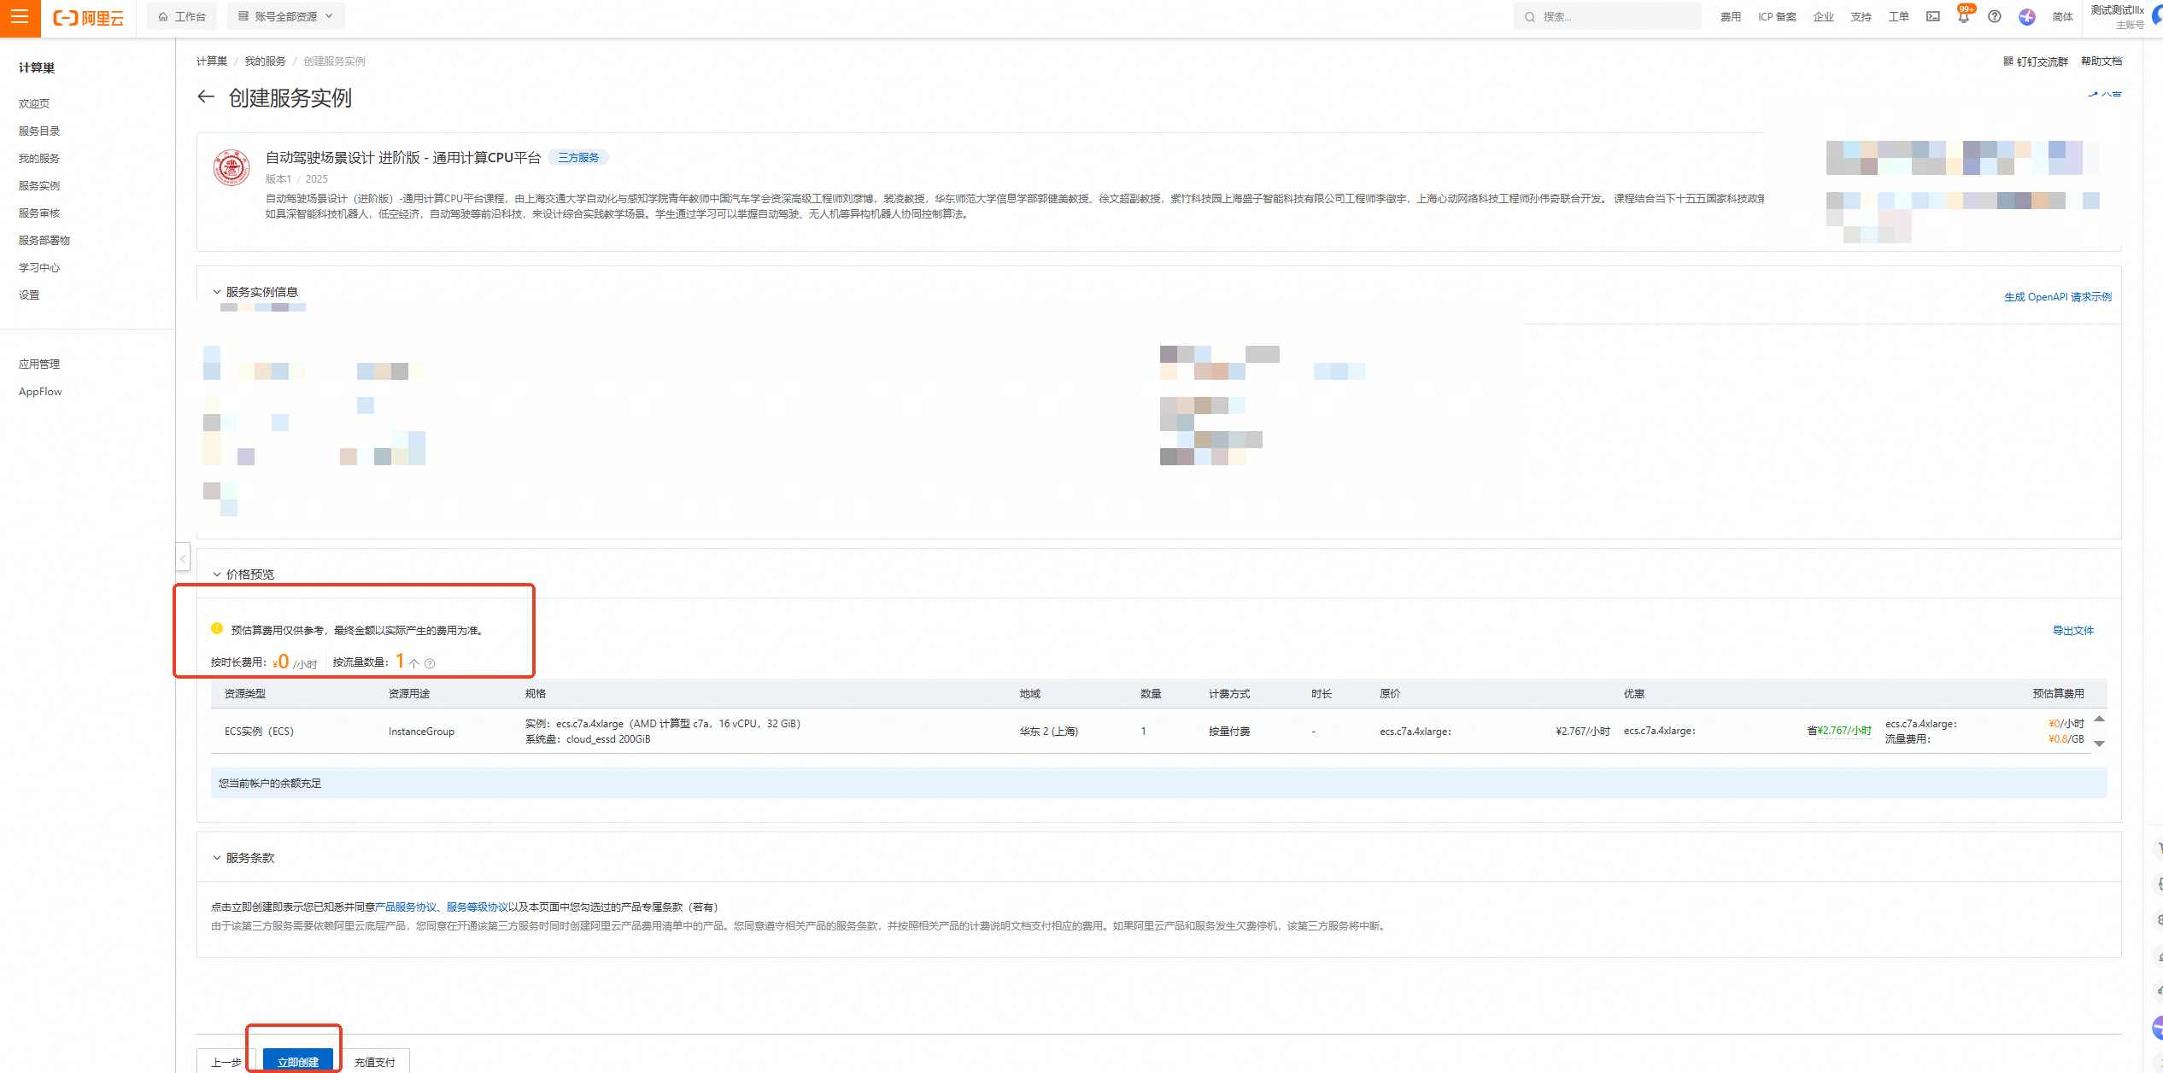Open 学习中心 in sidebar
Screen dimensions: 2163x1073
(x=39, y=267)
